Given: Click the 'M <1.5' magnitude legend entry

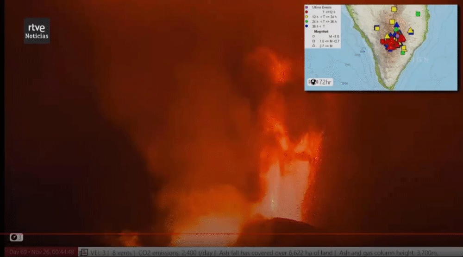Looking at the screenshot, I should tap(334, 36).
